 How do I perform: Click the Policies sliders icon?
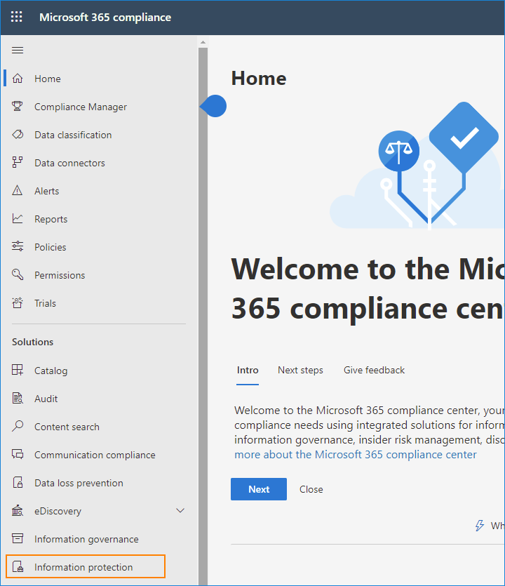(x=18, y=246)
